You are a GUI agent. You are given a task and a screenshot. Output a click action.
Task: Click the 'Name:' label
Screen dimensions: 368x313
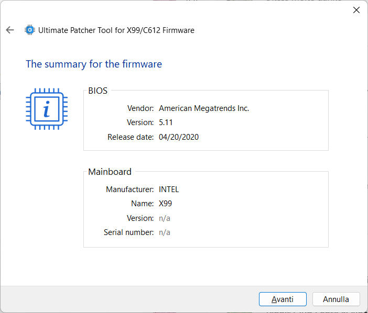pyautogui.click(x=142, y=204)
